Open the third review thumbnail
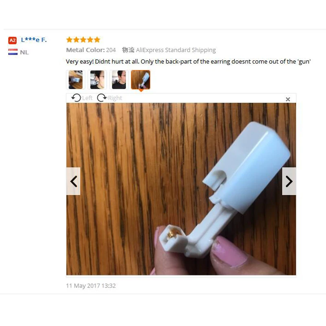Screen dimensions: 326x326 tap(119, 80)
